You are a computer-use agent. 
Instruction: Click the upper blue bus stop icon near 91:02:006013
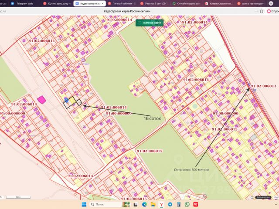click(249, 85)
